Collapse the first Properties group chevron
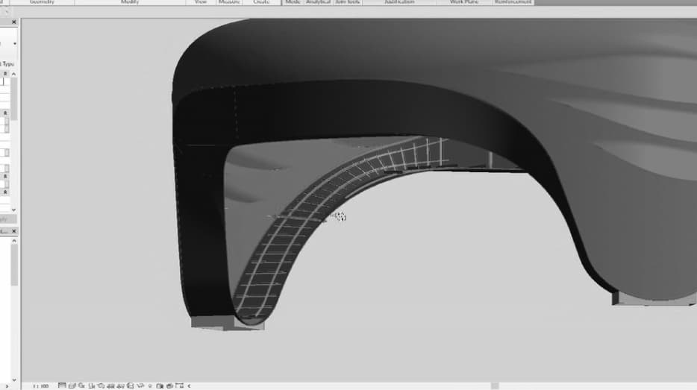Screen dimensions: 697x390 tap(5, 73)
